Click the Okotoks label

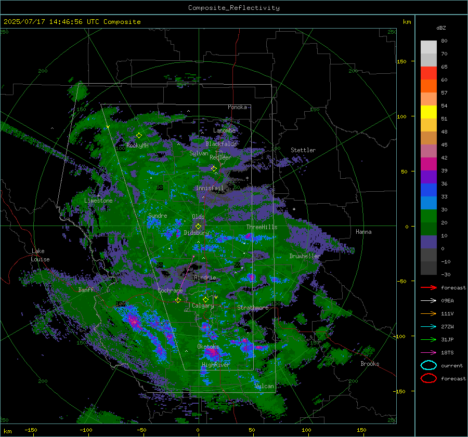pyautogui.click(x=208, y=347)
